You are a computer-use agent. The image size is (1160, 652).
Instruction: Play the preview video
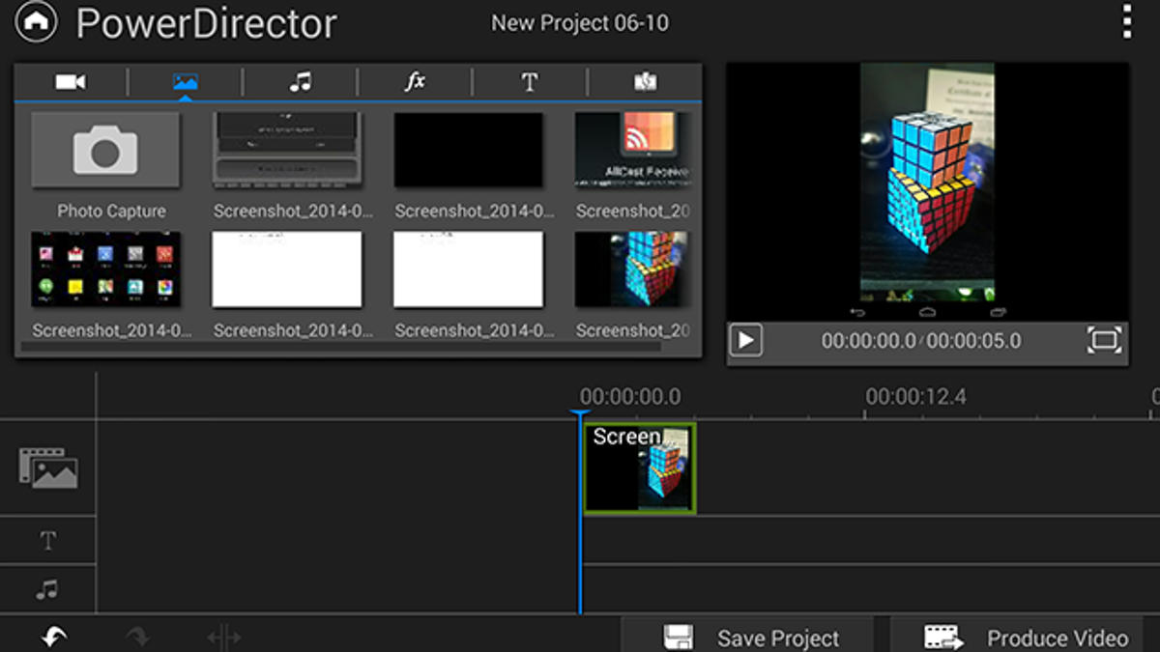pos(745,340)
